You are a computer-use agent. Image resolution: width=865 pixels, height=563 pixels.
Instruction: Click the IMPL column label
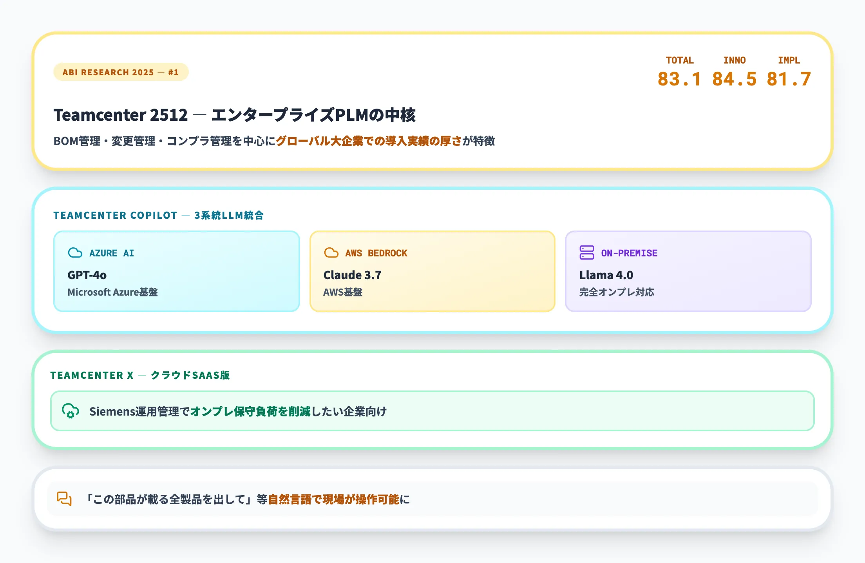coord(789,60)
